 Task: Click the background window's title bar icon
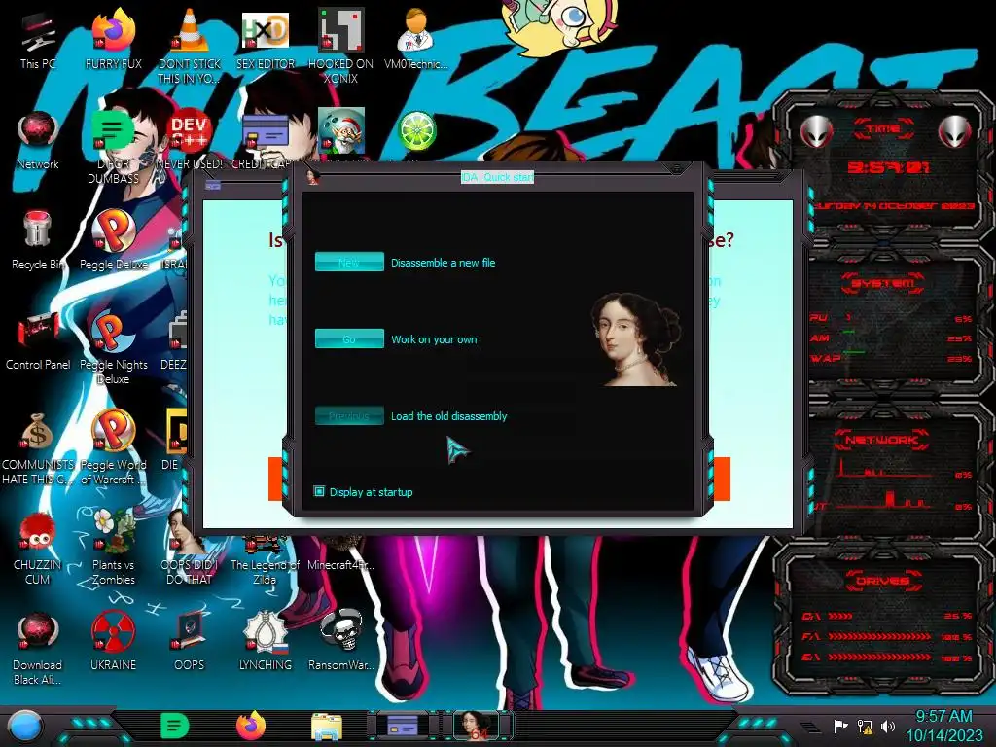click(213, 186)
